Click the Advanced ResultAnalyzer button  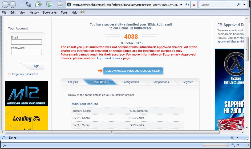coord(133,71)
